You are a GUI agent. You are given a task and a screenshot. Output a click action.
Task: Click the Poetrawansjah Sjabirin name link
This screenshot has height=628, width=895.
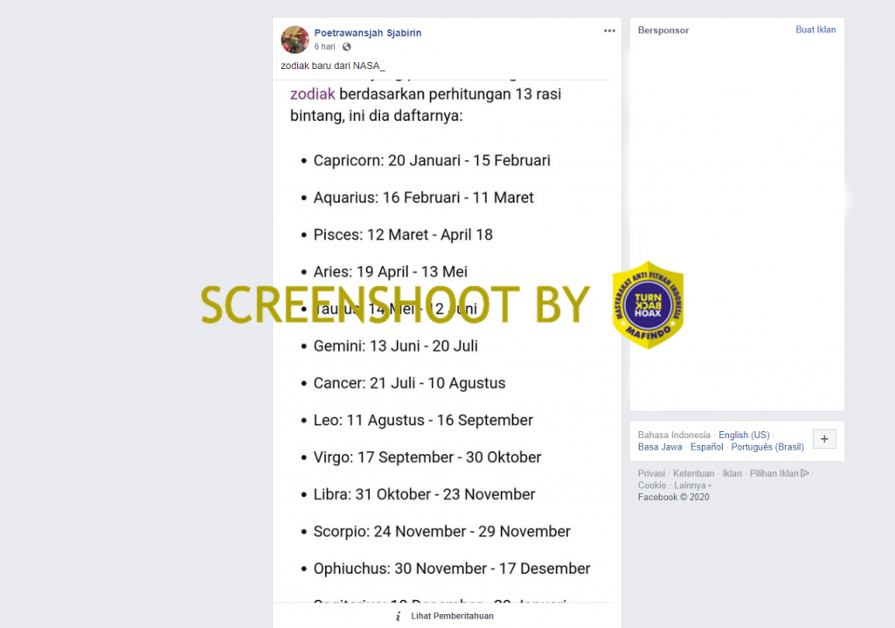pos(368,32)
